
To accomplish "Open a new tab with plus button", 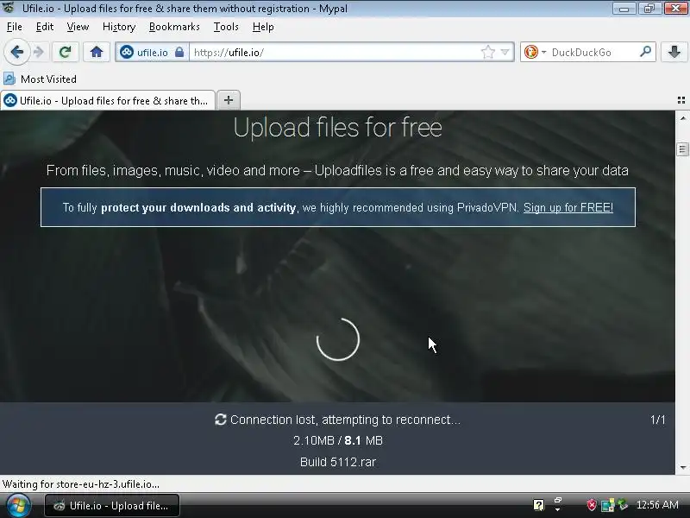I will [229, 100].
